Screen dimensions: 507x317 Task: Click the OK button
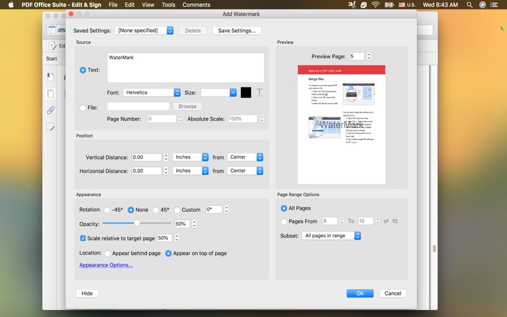(360, 294)
